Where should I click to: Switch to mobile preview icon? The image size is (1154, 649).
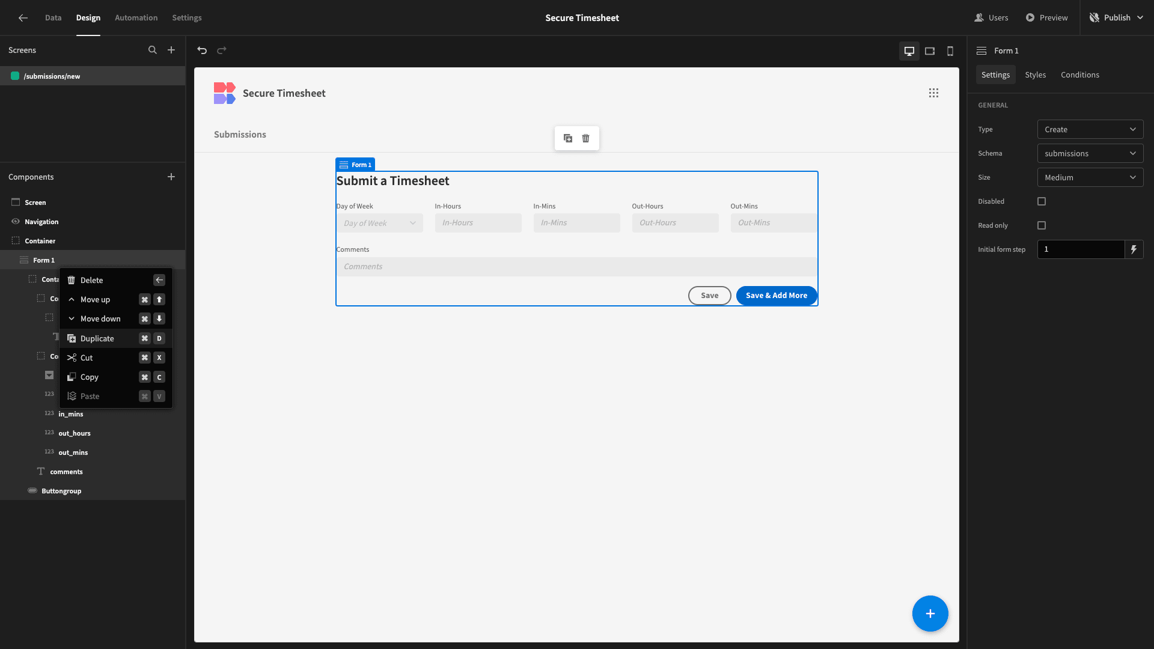point(950,51)
